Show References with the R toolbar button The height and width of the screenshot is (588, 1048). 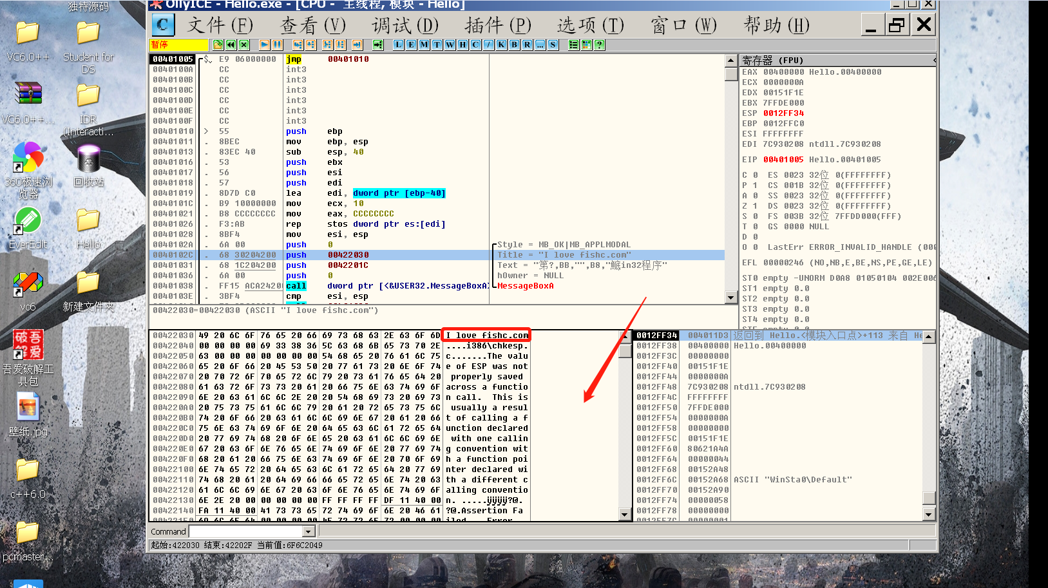click(x=528, y=44)
